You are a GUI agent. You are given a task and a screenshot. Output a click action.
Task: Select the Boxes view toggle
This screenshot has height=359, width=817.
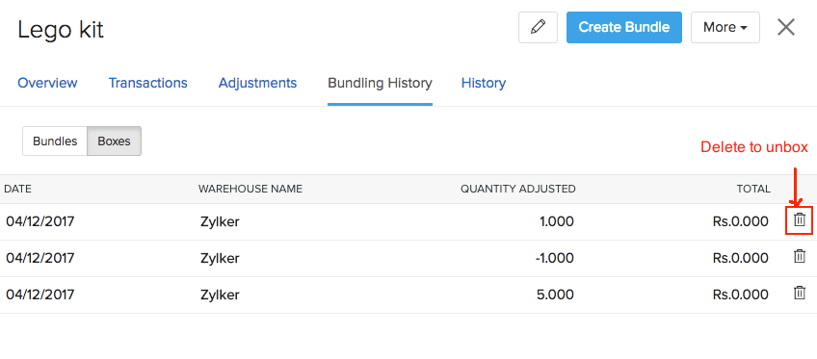pyautogui.click(x=114, y=141)
